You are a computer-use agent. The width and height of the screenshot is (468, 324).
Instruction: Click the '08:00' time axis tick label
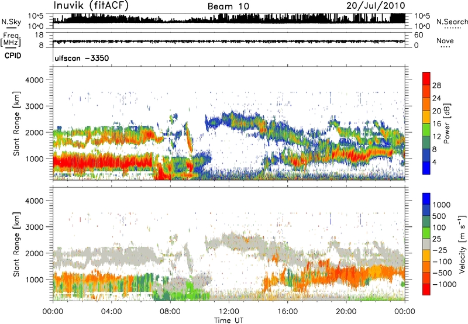[x=170, y=312]
